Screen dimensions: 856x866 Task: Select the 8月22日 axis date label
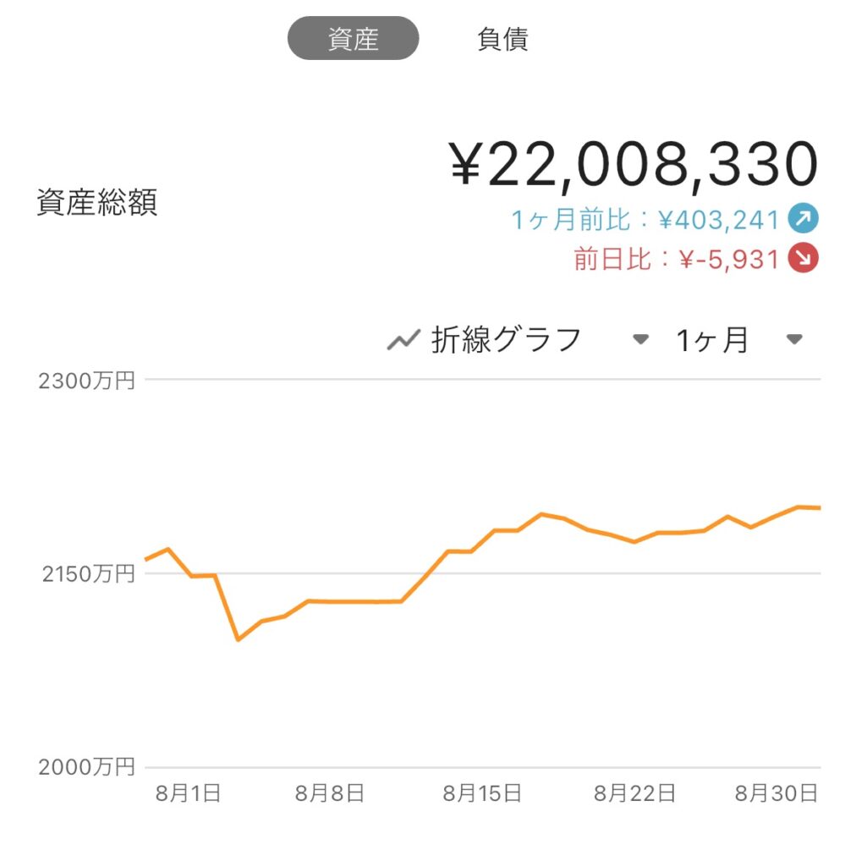(x=634, y=793)
